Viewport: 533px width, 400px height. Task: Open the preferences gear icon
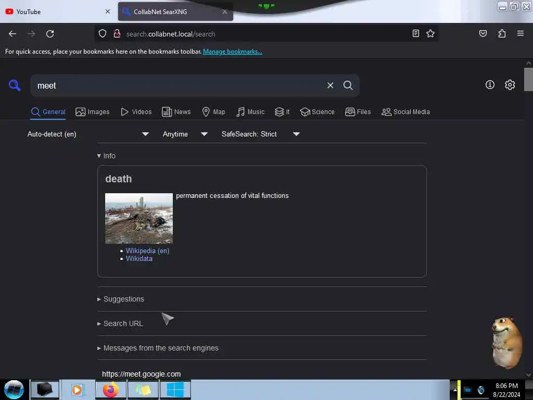510,85
